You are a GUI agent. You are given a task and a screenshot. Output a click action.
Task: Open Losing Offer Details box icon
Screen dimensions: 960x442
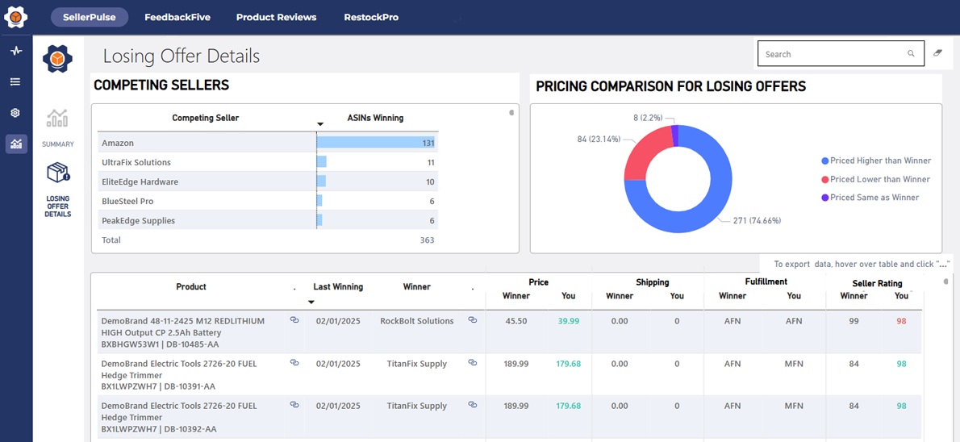coord(57,173)
